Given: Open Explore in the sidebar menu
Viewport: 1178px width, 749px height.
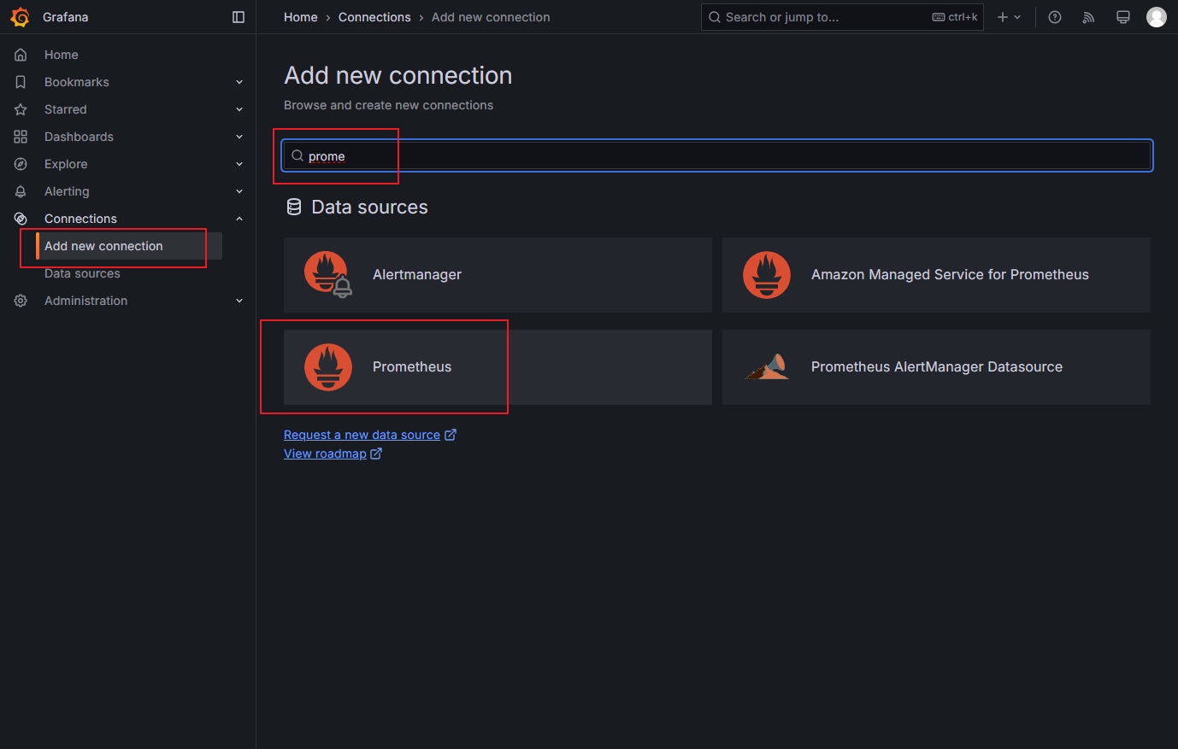Looking at the screenshot, I should (x=66, y=164).
